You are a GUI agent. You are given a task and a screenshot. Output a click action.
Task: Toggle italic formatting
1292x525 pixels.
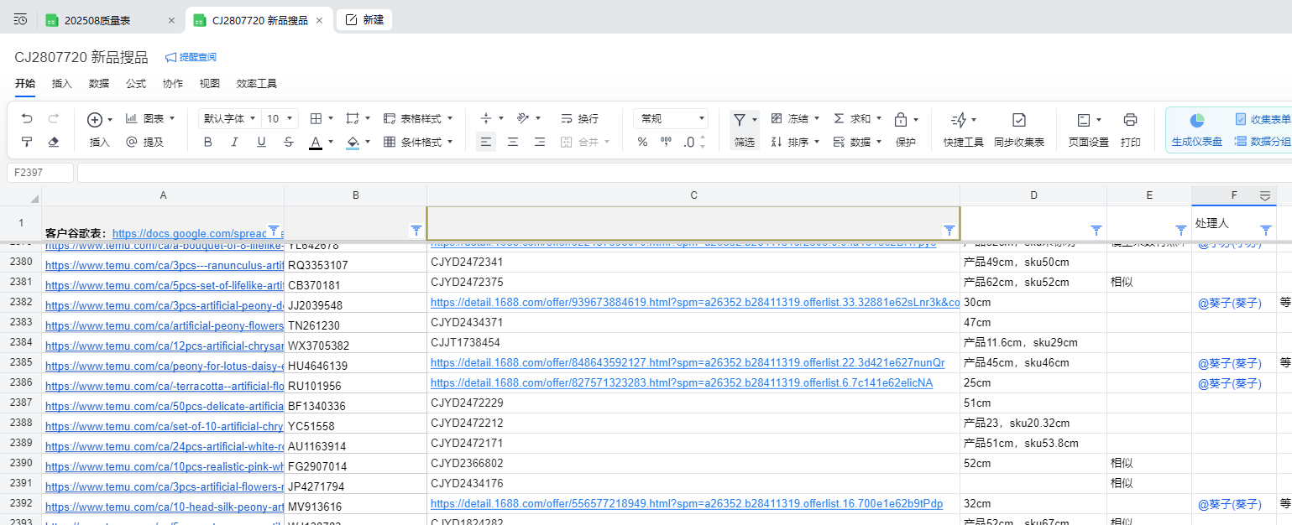click(x=234, y=143)
